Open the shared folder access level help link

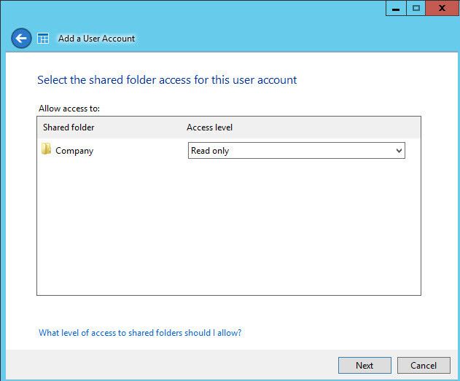coord(140,333)
